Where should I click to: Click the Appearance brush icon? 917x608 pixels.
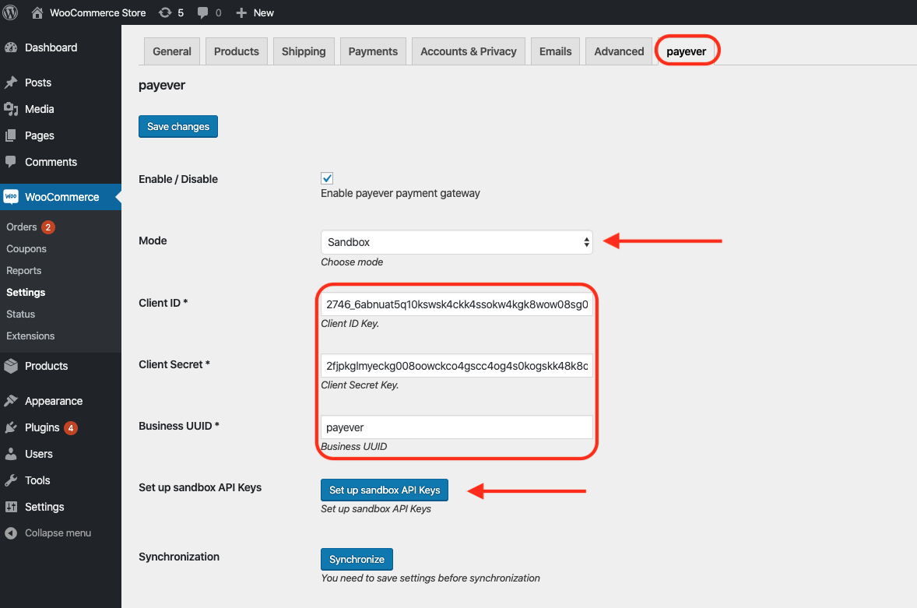[11, 401]
